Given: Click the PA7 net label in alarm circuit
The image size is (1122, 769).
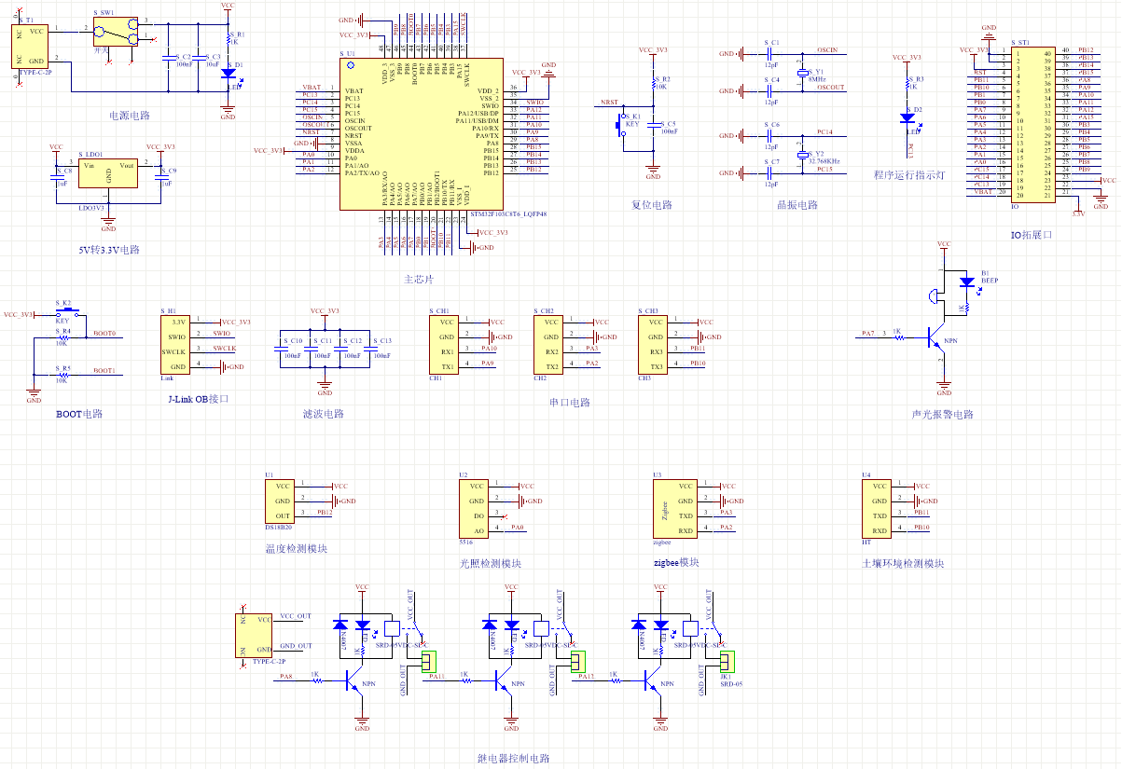Looking at the screenshot, I should 868,333.
